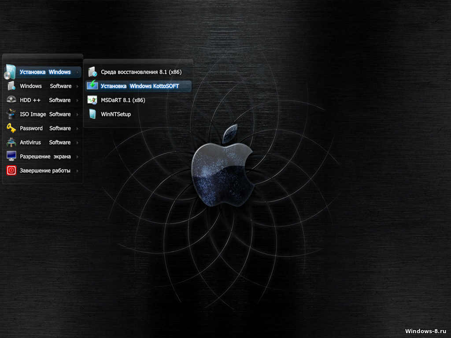This screenshot has width=451, height=338.
Task: Click the HDD ++ Software disk icon
Action: tap(11, 100)
